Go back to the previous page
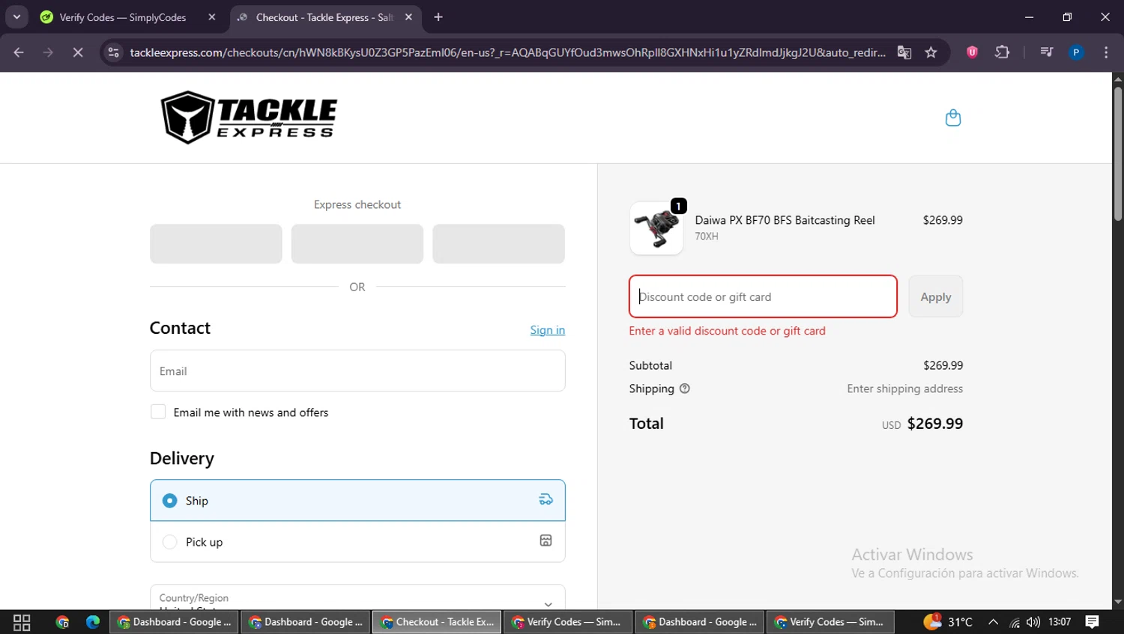1124x634 pixels. coord(19,52)
